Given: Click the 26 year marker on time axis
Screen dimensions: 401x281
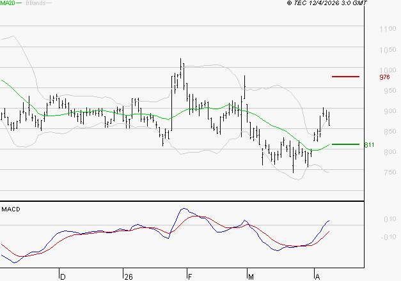Looking at the screenshot, I should tap(129, 277).
